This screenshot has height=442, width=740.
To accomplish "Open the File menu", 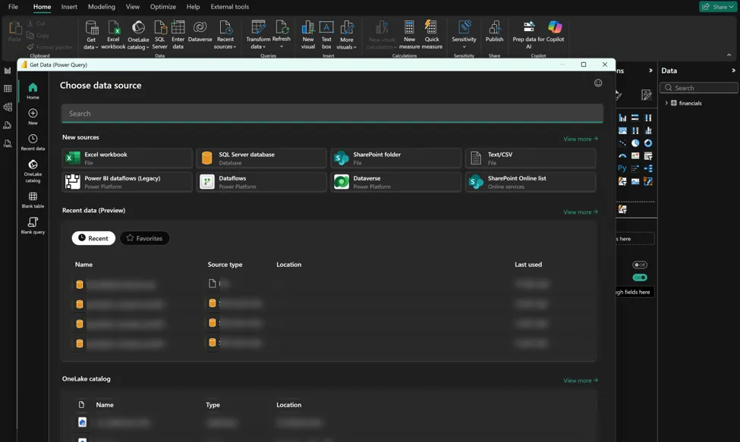I will 13,7.
